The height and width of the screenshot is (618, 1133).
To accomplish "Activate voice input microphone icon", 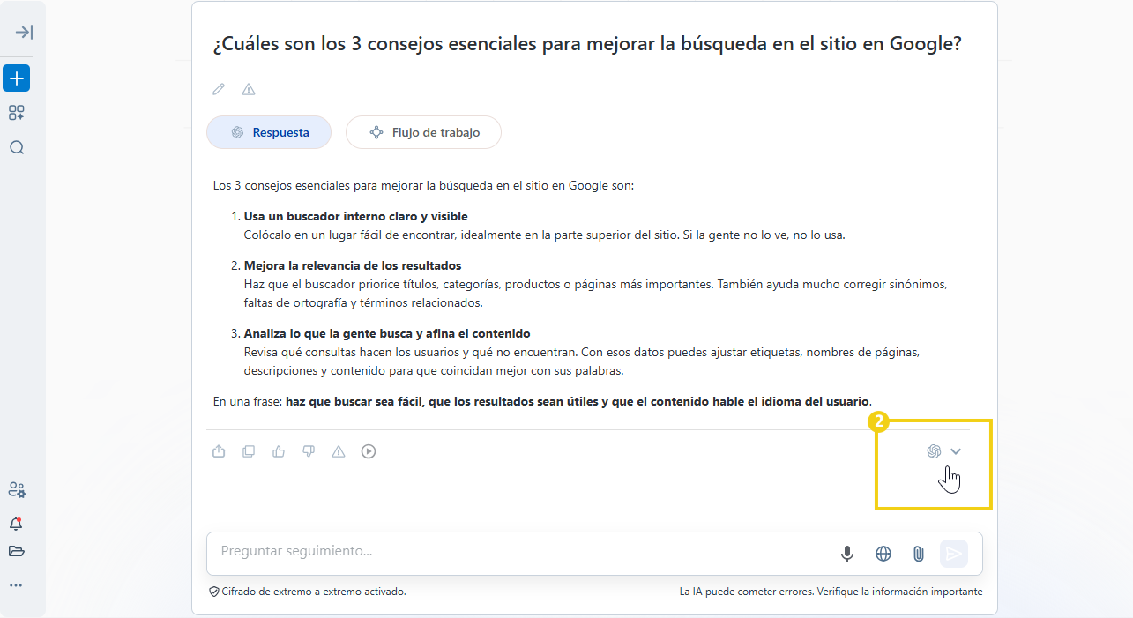I will [846, 554].
